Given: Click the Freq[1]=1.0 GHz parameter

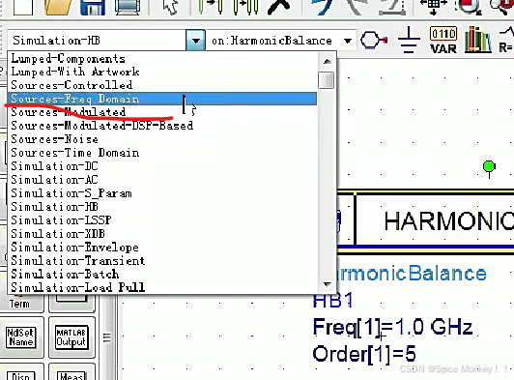Looking at the screenshot, I should pyautogui.click(x=392, y=327).
